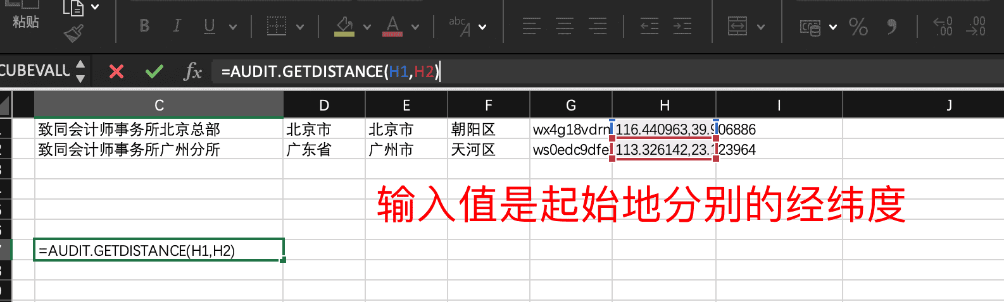The image size is (1004, 302).
Task: Apply the yellow fill color bucket
Action: [x=344, y=26]
